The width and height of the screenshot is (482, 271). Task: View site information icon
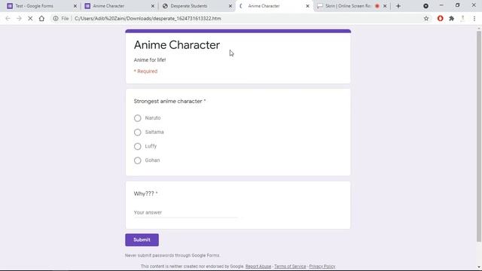(56, 18)
